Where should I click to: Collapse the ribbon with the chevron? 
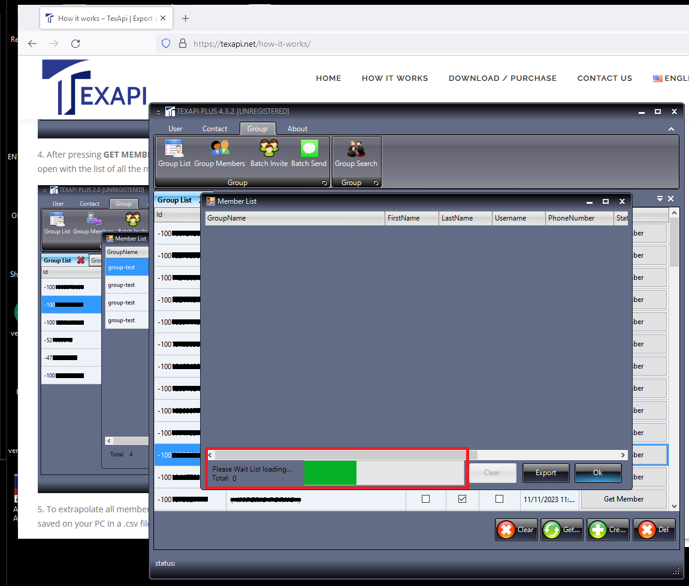[x=671, y=129]
